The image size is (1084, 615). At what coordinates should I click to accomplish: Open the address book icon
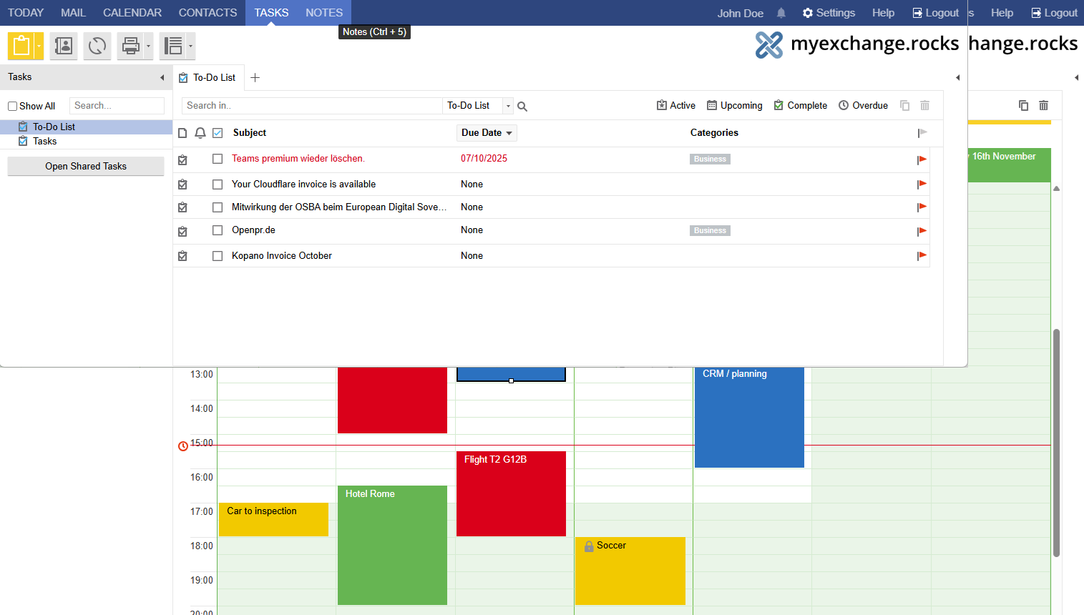(x=64, y=46)
